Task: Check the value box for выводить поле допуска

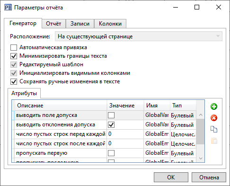Action: click(111, 115)
